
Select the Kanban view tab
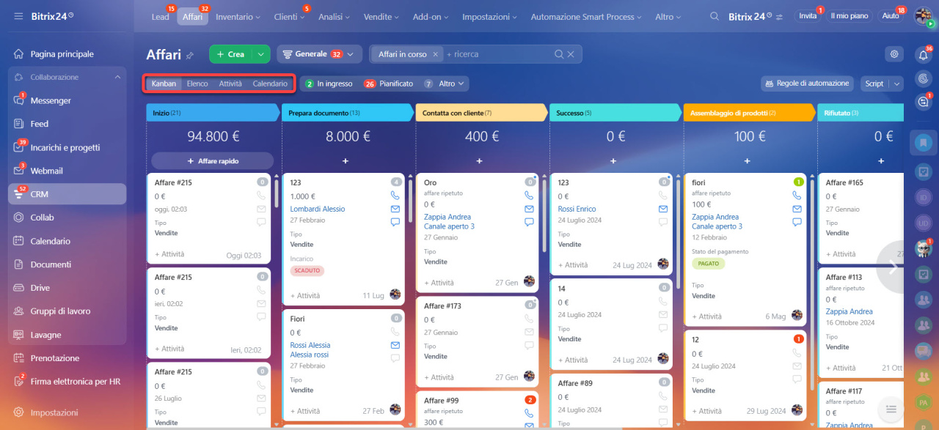[164, 84]
